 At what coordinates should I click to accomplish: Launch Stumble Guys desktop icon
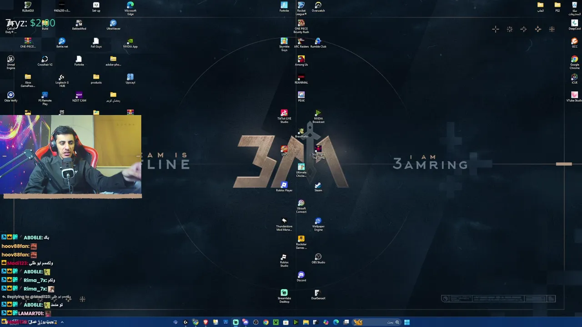click(284, 45)
